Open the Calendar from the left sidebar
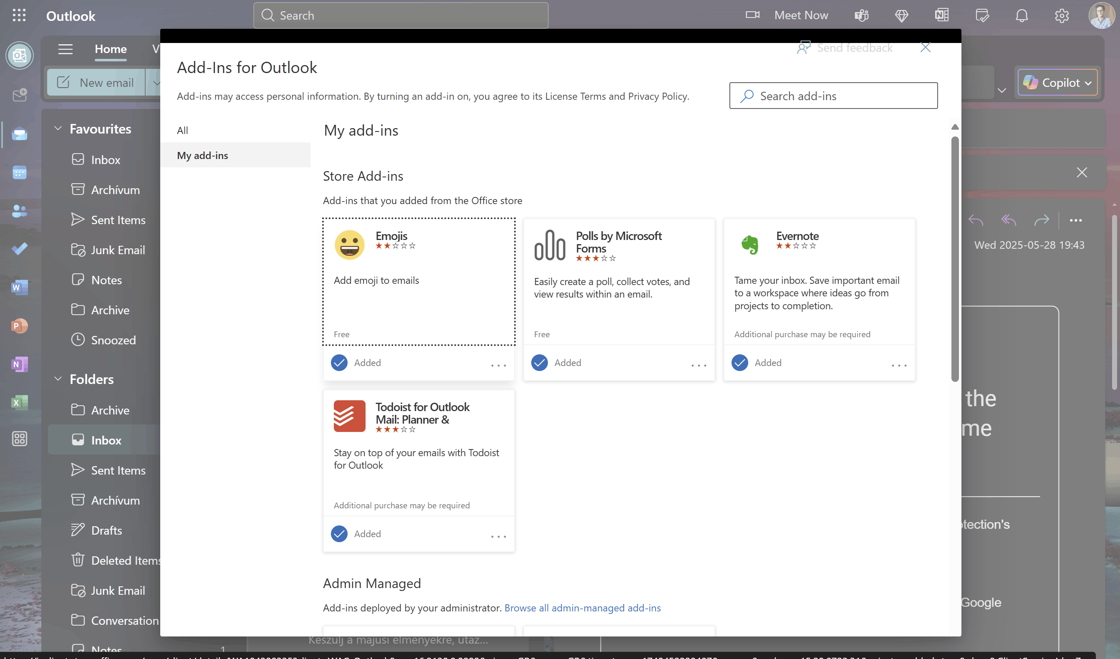 coord(20,173)
